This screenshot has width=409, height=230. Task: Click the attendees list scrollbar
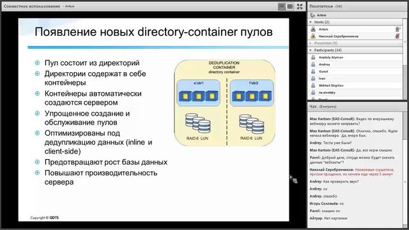pyautogui.click(x=405, y=59)
